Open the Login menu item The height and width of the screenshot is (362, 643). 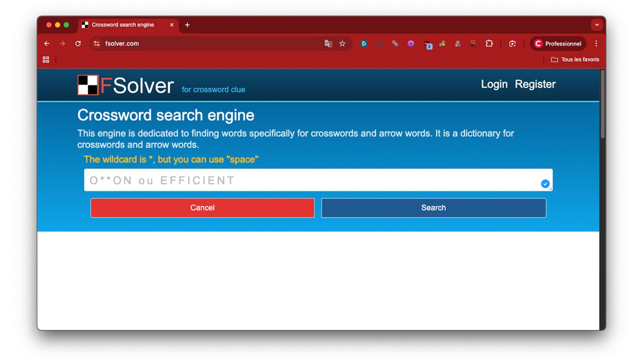pyautogui.click(x=494, y=84)
